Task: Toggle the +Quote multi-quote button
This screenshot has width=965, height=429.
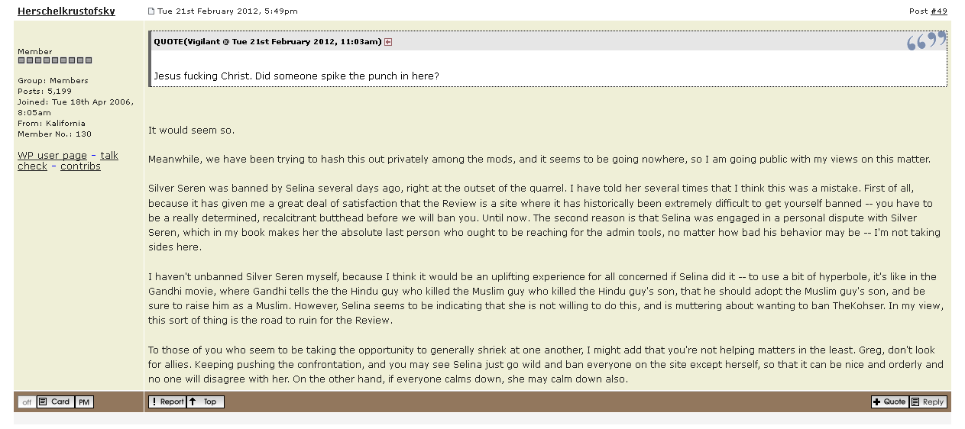Action: pos(889,402)
